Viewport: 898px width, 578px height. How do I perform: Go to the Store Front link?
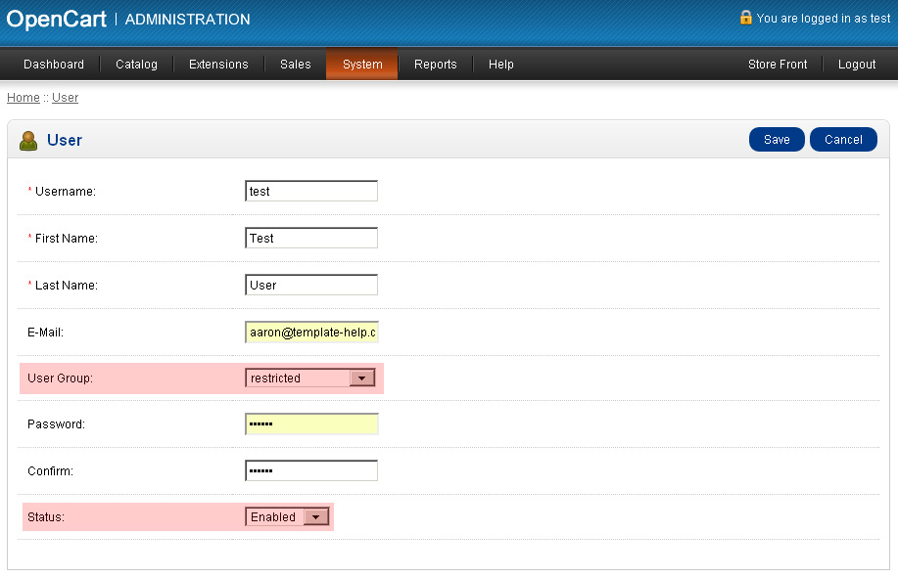(x=778, y=64)
